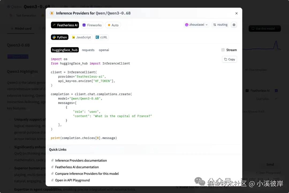289x193 pixels.
Task: Click the routing button
Action: pyautogui.click(x=220, y=25)
